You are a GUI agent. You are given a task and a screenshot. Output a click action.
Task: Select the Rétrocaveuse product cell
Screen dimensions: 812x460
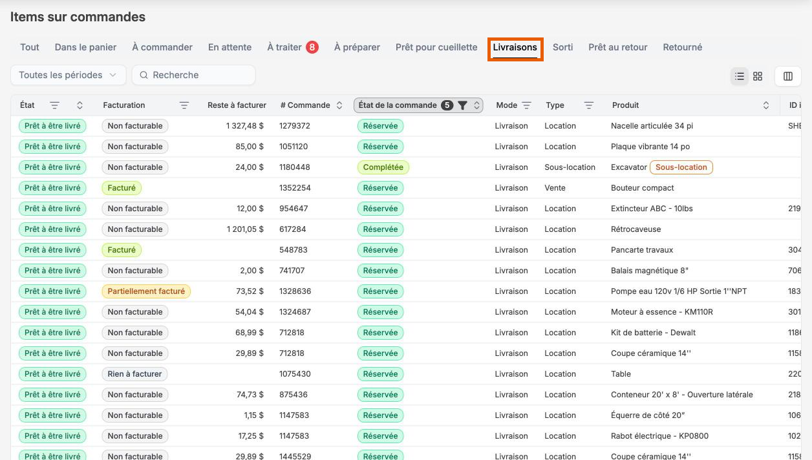click(x=636, y=229)
